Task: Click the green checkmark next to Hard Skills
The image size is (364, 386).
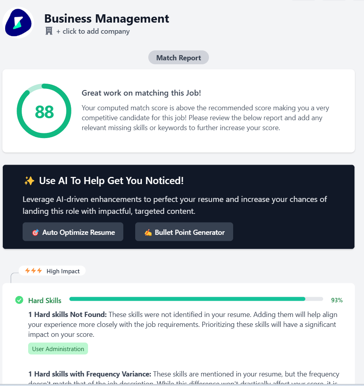Action: [x=19, y=300]
